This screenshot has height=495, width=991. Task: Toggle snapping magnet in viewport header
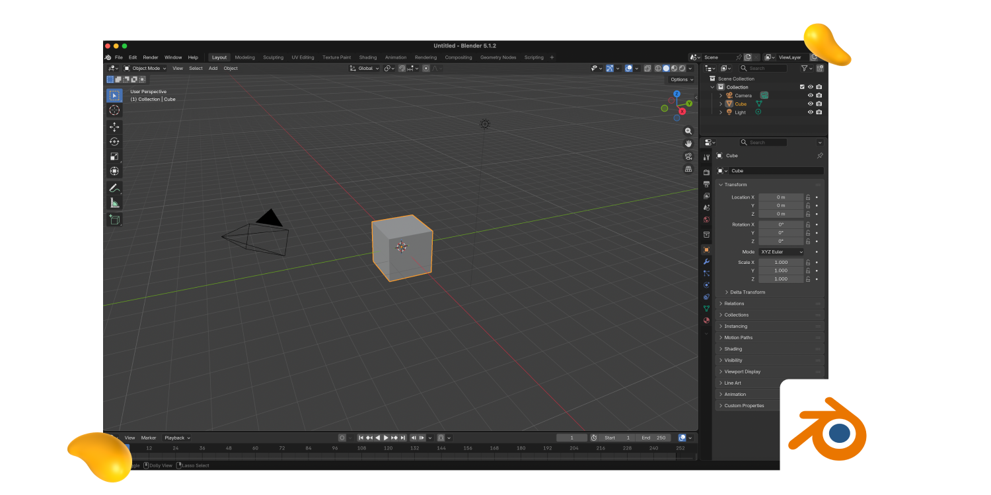pos(402,68)
